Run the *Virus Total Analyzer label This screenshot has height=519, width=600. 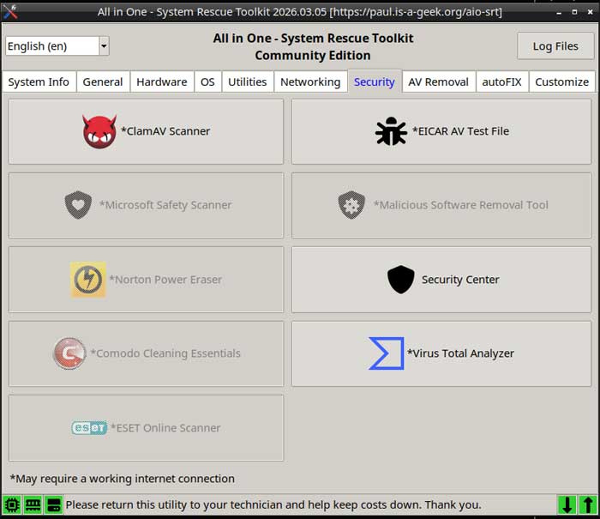460,353
